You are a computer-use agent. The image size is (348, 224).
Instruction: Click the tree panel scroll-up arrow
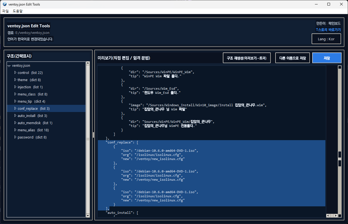(x=88, y=63)
